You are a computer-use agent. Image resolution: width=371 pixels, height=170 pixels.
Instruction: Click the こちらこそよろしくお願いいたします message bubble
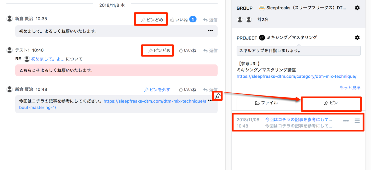(x=116, y=70)
